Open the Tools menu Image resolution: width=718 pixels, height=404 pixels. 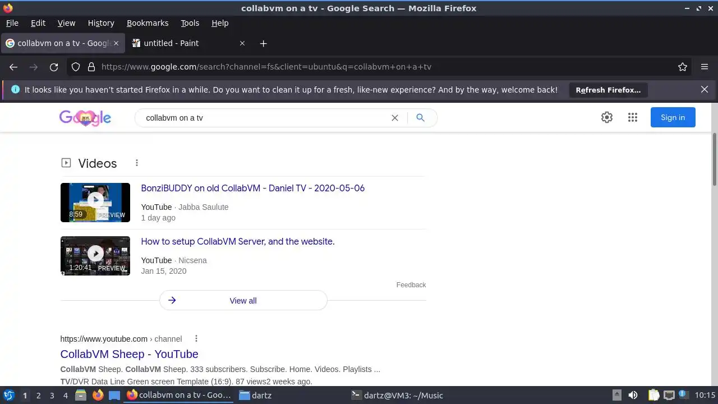[190, 23]
